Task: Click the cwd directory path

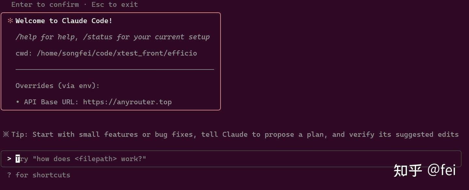Action: coord(117,53)
